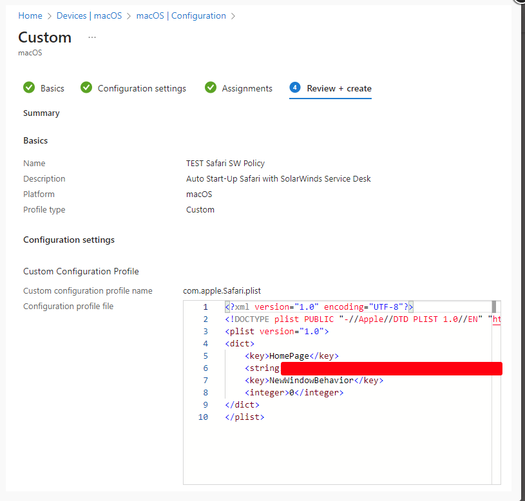
Task: Click the code editor scrollbar thumb
Action: [x=494, y=307]
